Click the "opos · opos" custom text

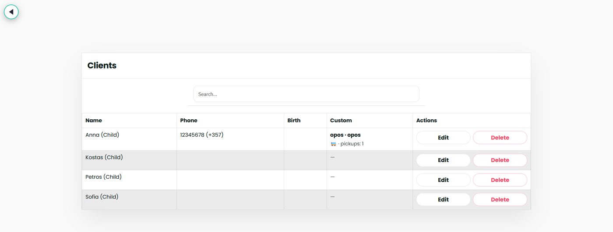(x=345, y=135)
